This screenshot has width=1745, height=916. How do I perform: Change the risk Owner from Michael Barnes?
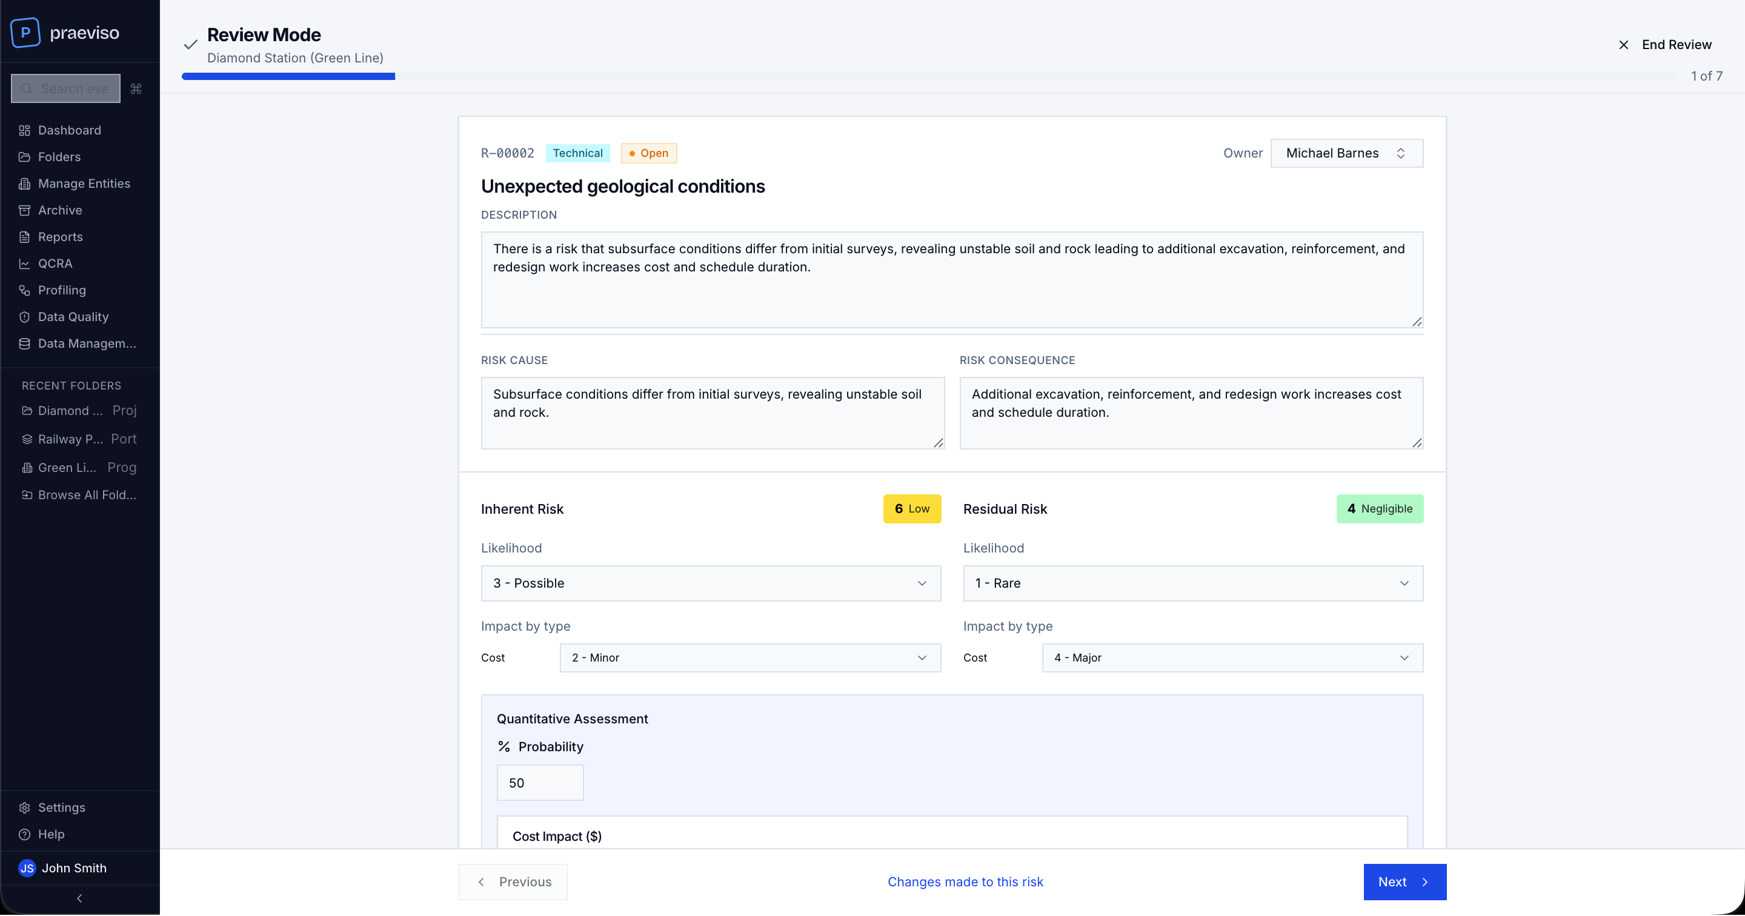point(1346,153)
